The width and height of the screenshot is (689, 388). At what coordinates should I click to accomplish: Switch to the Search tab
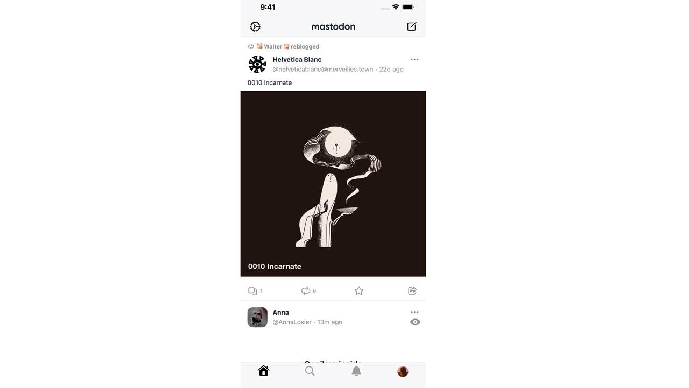(x=310, y=371)
